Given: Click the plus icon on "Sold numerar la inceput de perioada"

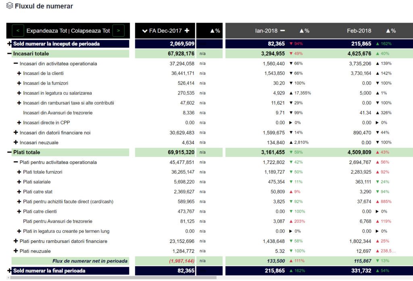Looking at the screenshot, I should pos(9,44).
